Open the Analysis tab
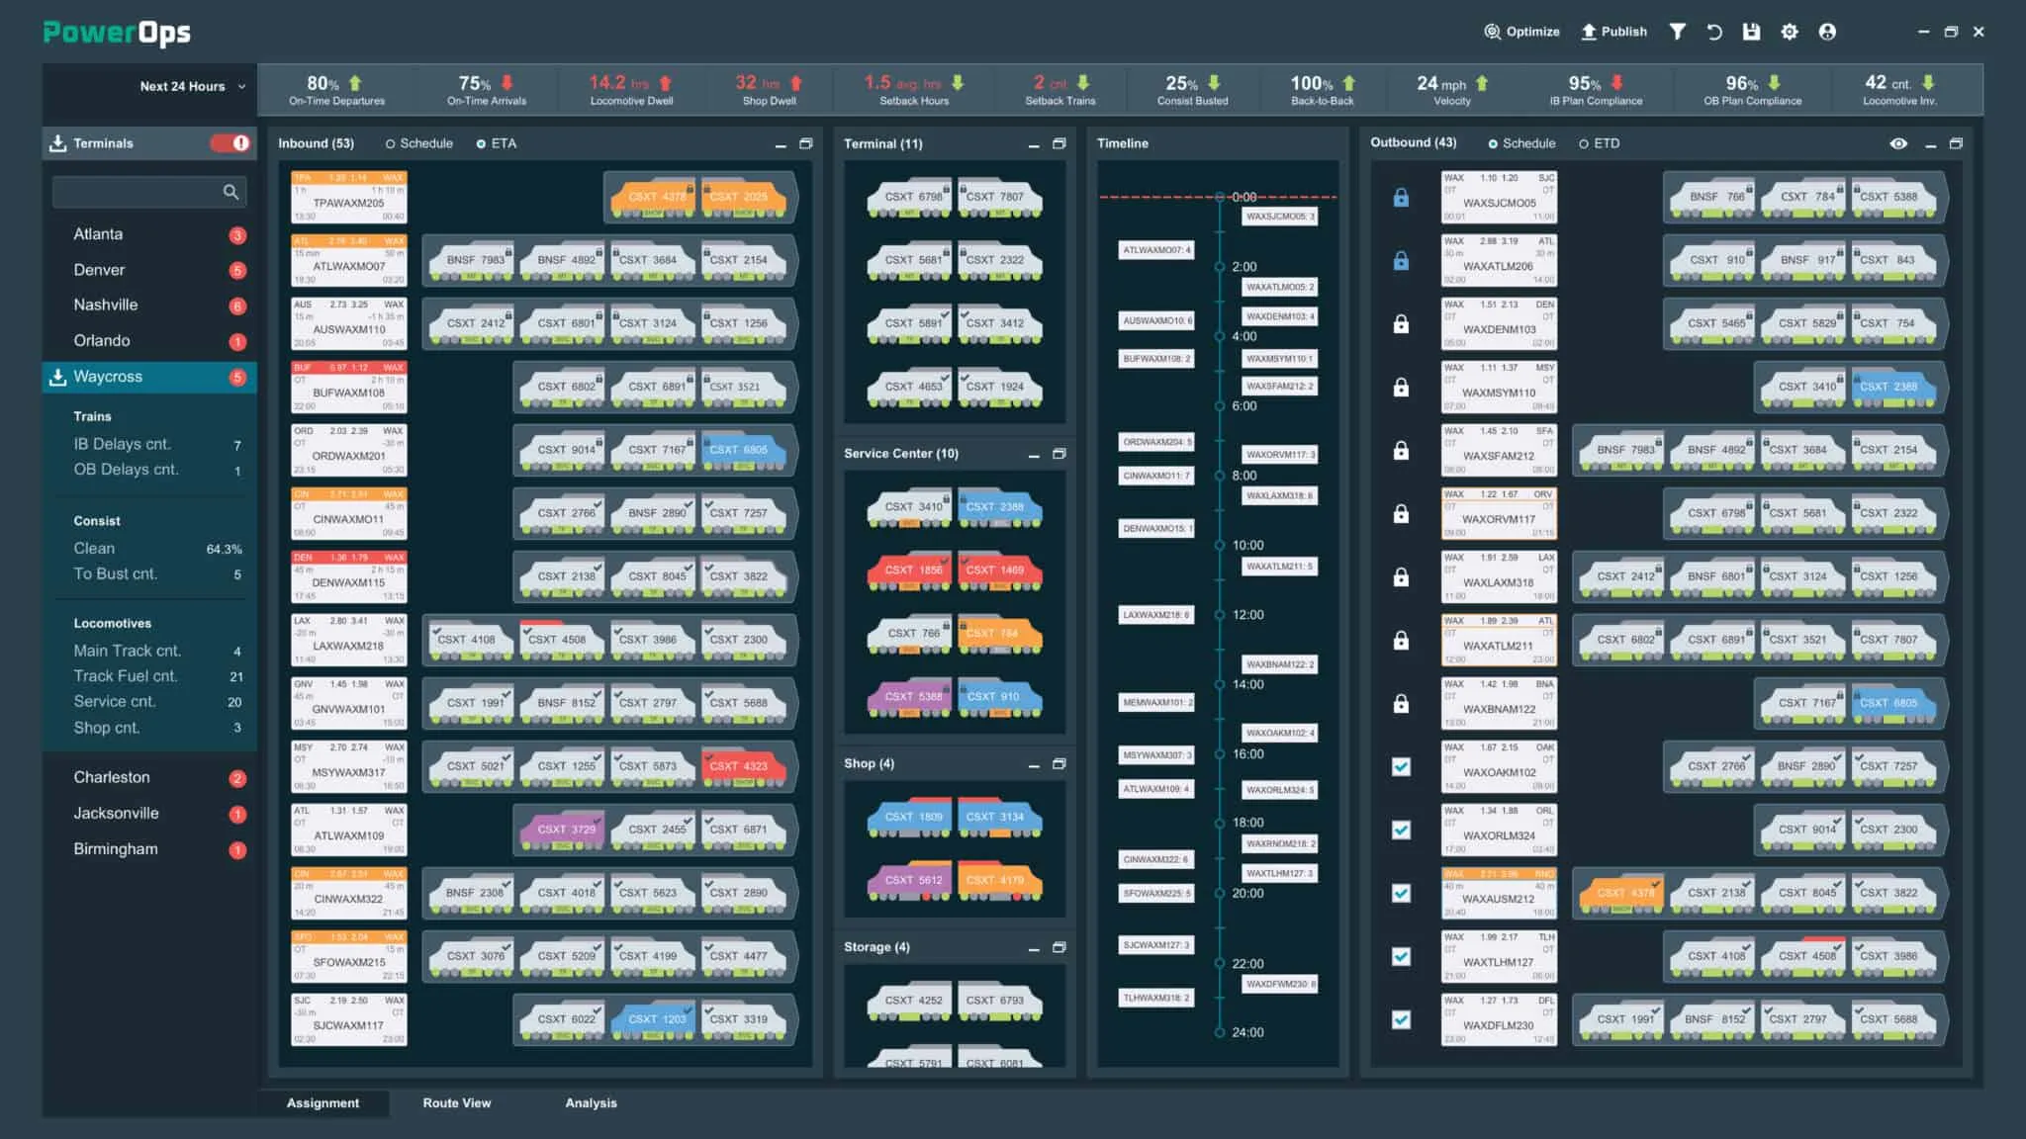The width and height of the screenshot is (2026, 1139). [x=591, y=1102]
